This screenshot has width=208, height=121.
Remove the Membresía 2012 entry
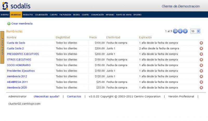coord(201,76)
